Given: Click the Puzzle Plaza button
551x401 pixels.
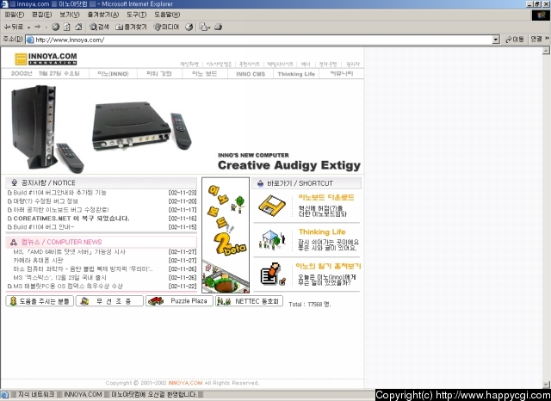Looking at the screenshot, I should pos(179,301).
